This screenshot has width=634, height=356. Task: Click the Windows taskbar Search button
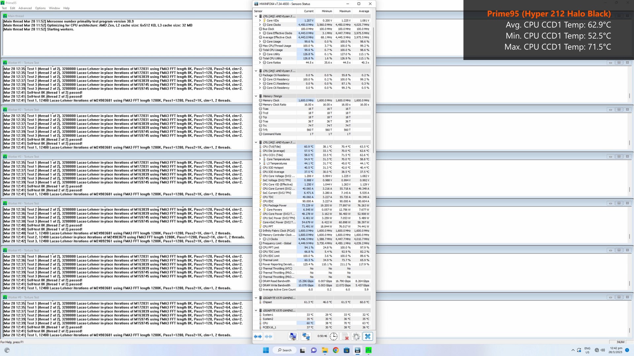pyautogui.click(x=285, y=350)
